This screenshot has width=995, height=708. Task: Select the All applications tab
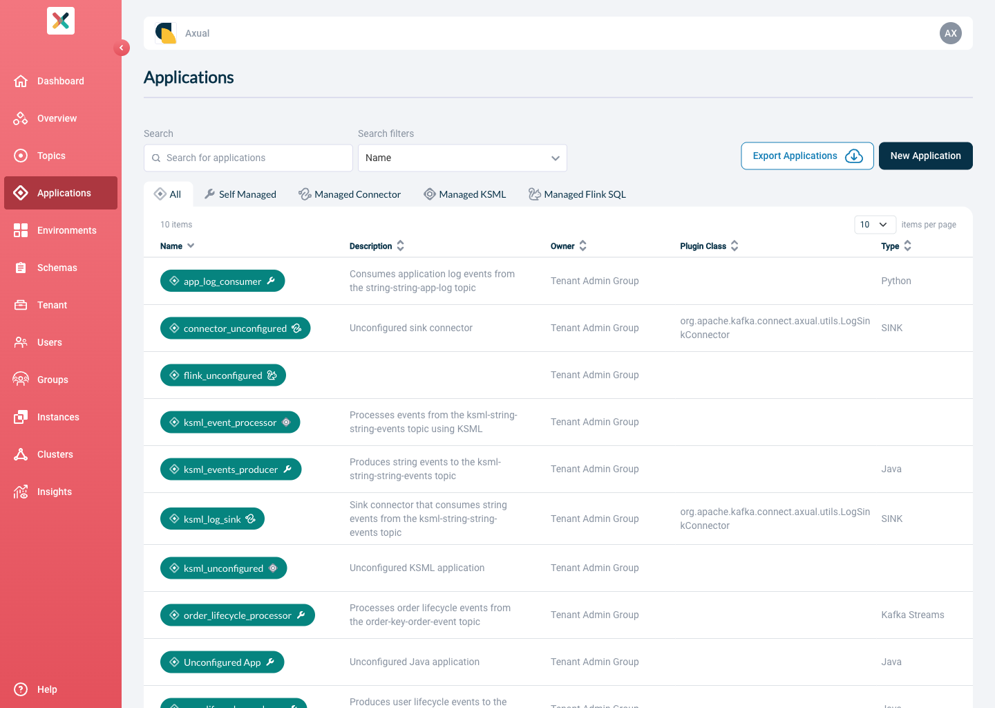click(x=168, y=194)
